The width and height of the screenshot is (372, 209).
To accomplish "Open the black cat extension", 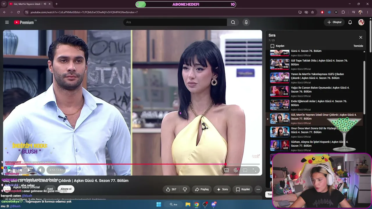I will pyautogui.click(x=336, y=12).
